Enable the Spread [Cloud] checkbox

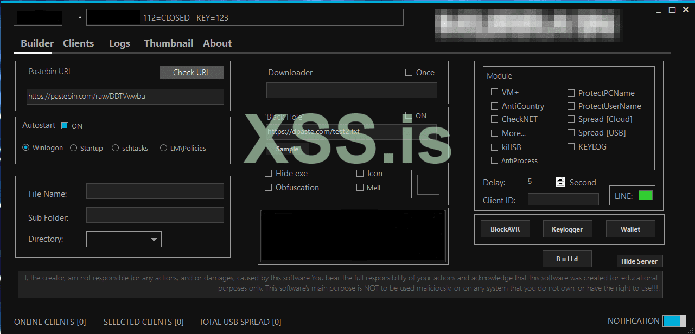click(x=571, y=119)
